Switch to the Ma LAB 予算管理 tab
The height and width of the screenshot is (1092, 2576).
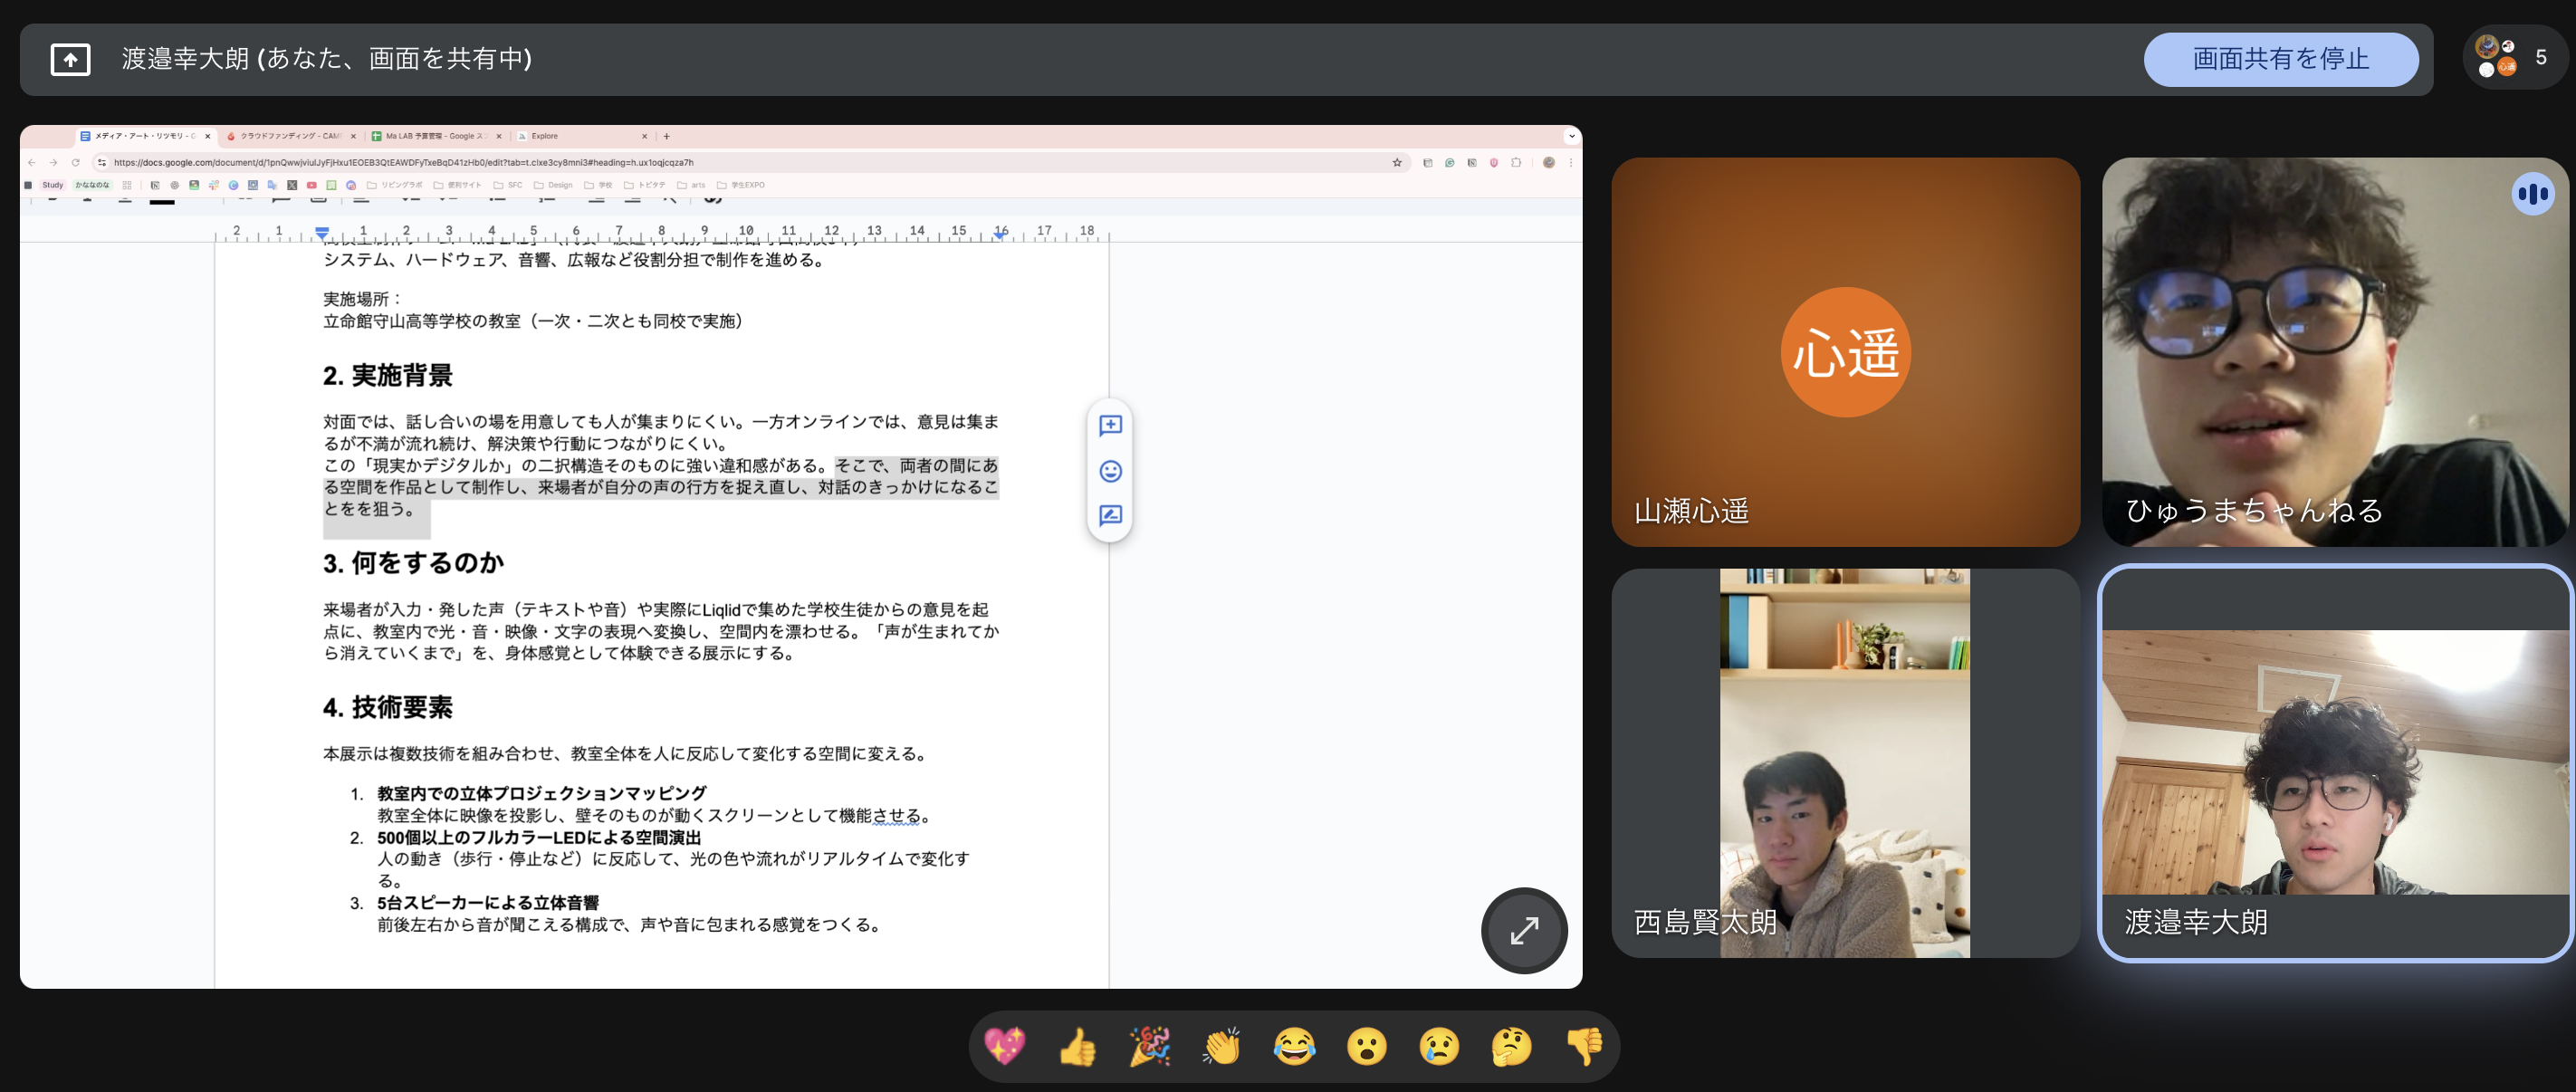[x=435, y=136]
